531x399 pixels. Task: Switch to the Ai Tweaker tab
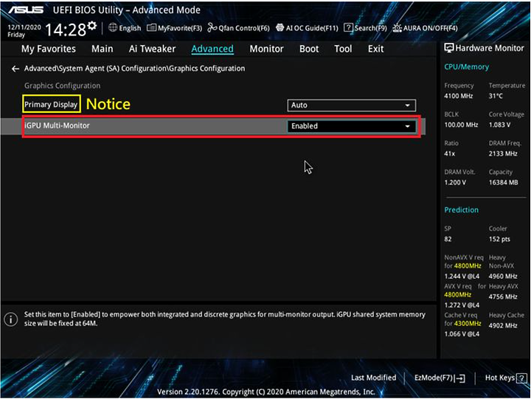[152, 49]
